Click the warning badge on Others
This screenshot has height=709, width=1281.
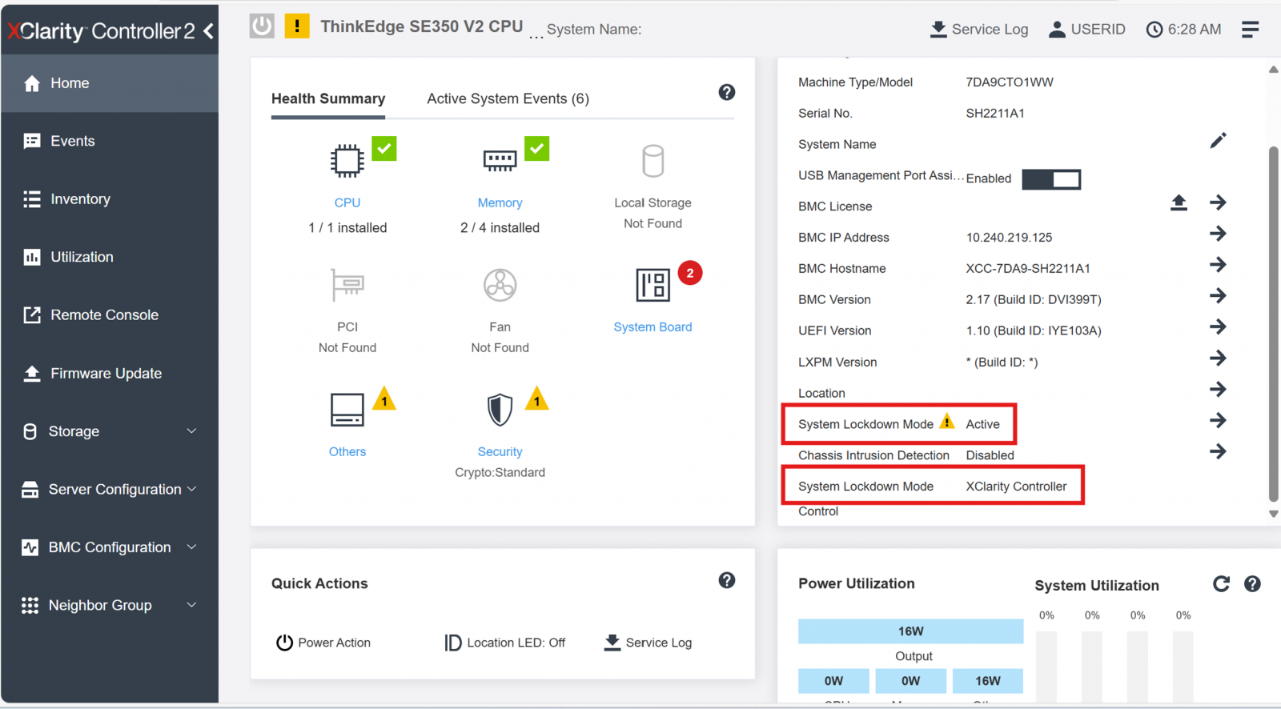pos(384,399)
